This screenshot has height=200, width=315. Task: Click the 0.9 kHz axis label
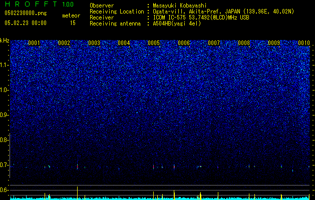(4, 115)
